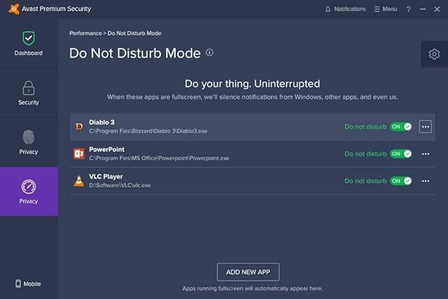Go to Performance in the breadcrumb
The width and height of the screenshot is (448, 299).
point(85,33)
